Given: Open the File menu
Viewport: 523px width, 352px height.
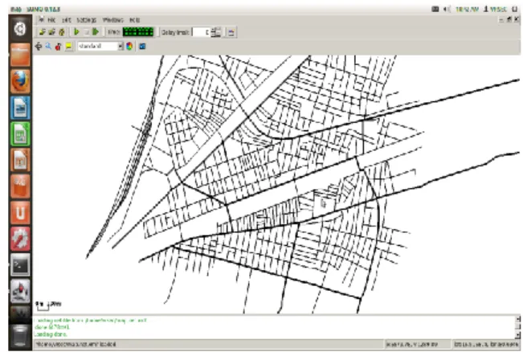Looking at the screenshot, I should pyautogui.click(x=51, y=20).
